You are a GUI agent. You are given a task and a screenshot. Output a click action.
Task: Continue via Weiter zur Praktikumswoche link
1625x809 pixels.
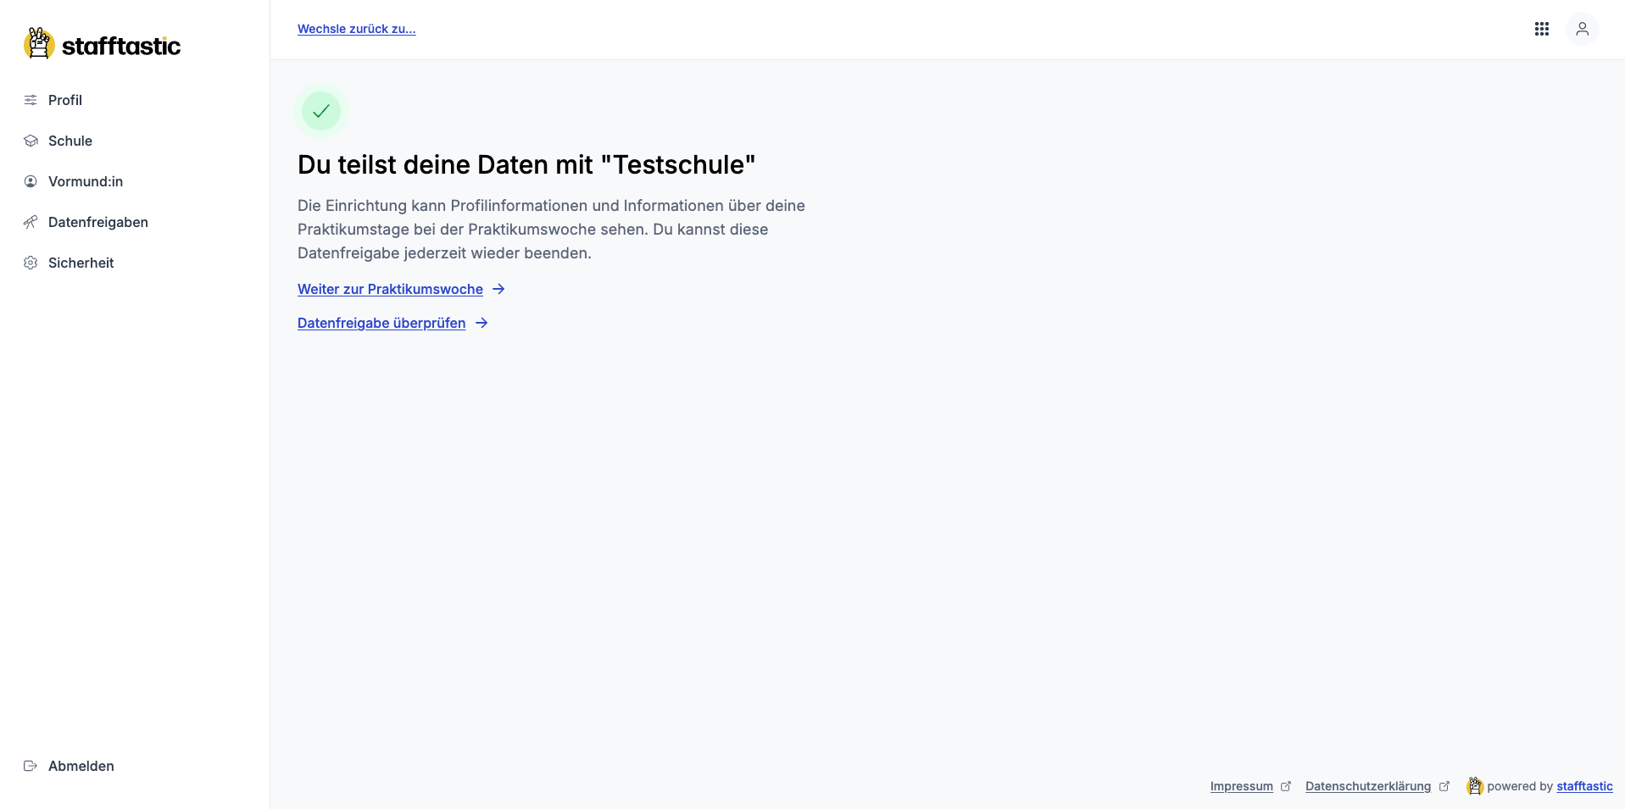[x=390, y=289]
